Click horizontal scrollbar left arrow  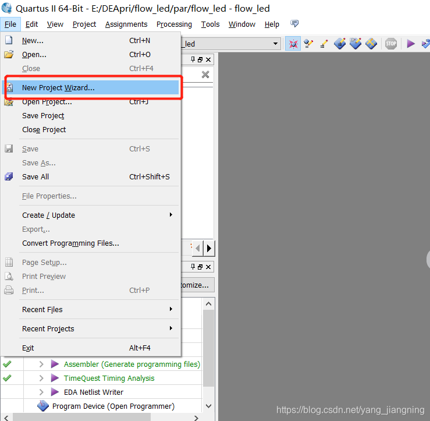[x=6, y=418]
